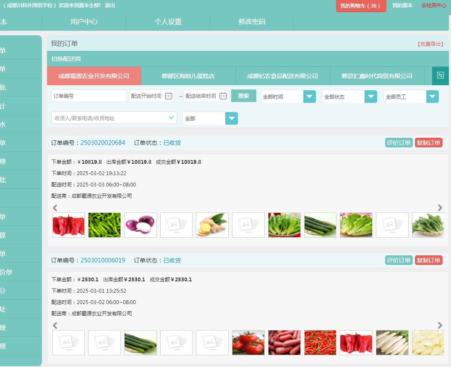451x367 pixels.
Task: Click the 切换配送商 header text
Action: pyautogui.click(x=66, y=59)
